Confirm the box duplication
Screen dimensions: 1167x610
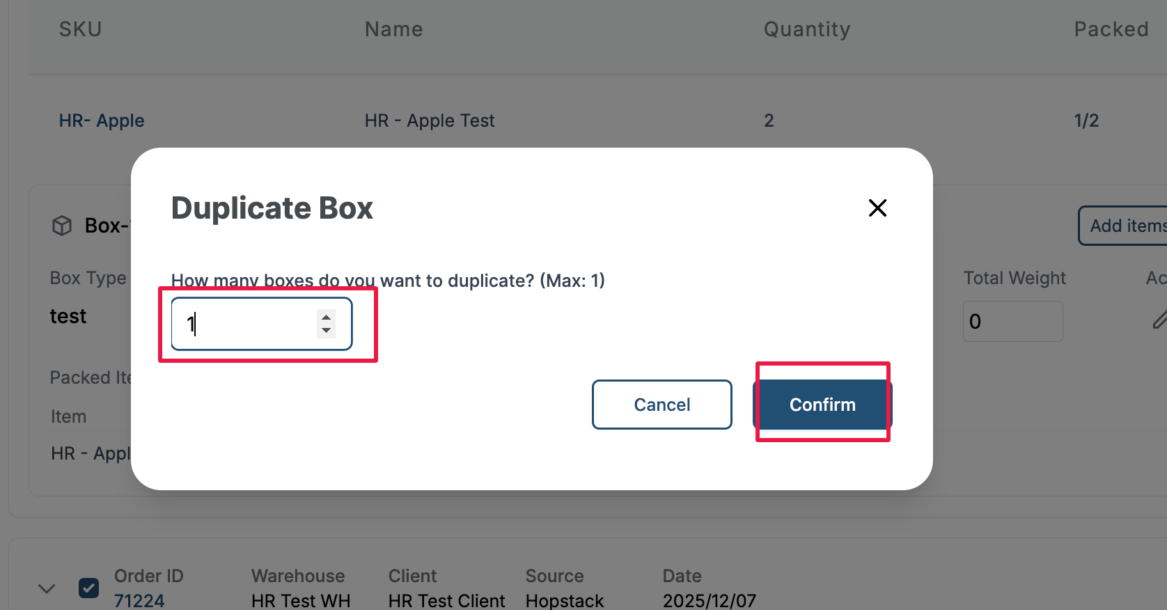(822, 405)
